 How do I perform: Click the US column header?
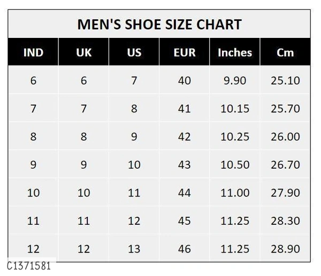coord(134,53)
